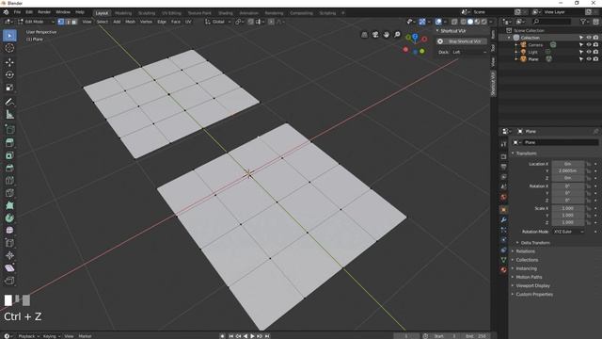Open the Object Data properties tab
602x339 pixels.
click(x=503, y=260)
